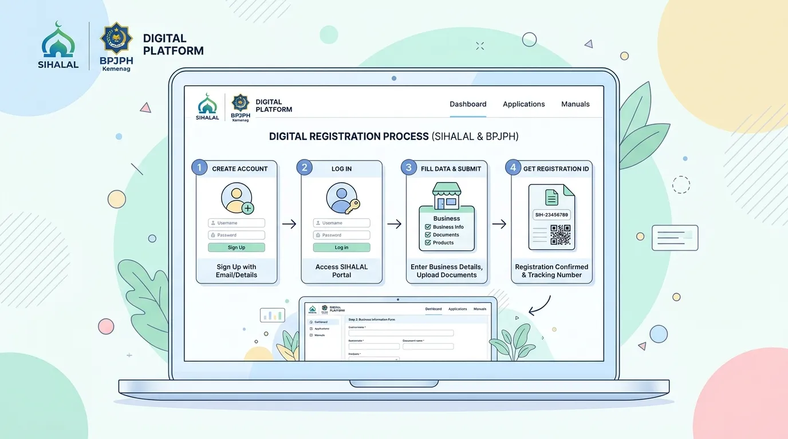
Task: Open the Dashboard tab in the main header
Action: tap(468, 104)
